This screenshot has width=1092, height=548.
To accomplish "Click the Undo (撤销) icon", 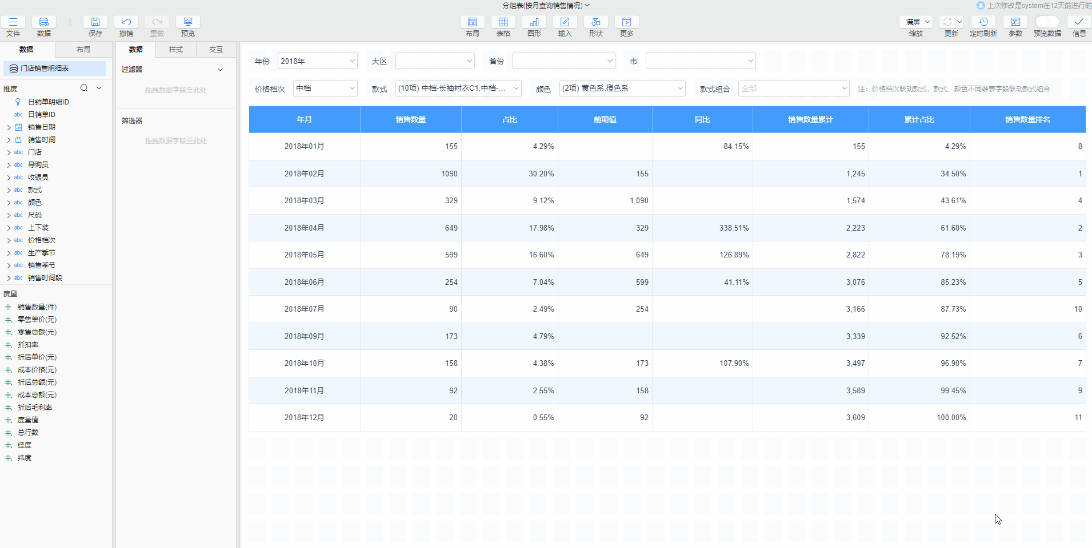I will coord(126,22).
